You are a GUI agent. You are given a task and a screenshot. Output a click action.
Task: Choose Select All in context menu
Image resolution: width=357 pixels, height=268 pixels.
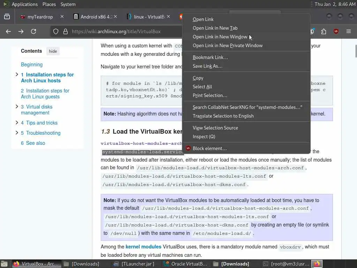tap(247, 87)
